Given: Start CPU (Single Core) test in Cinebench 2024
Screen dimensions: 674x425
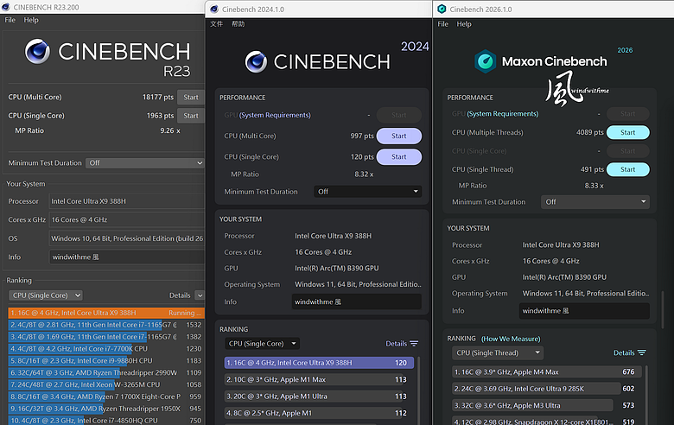Looking at the screenshot, I should click(x=399, y=157).
